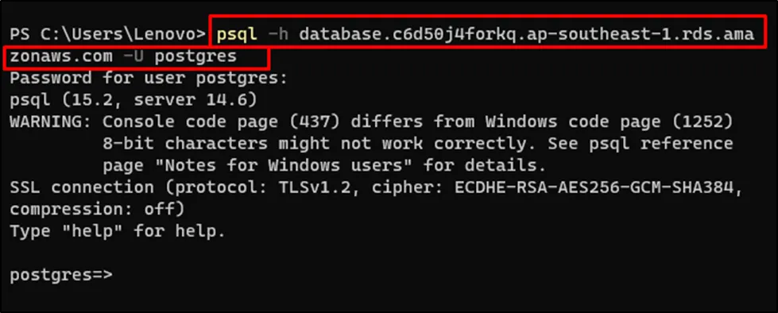The height and width of the screenshot is (313, 778).
Task: Click the "Notes for Windows users" phrase
Action: [284, 165]
